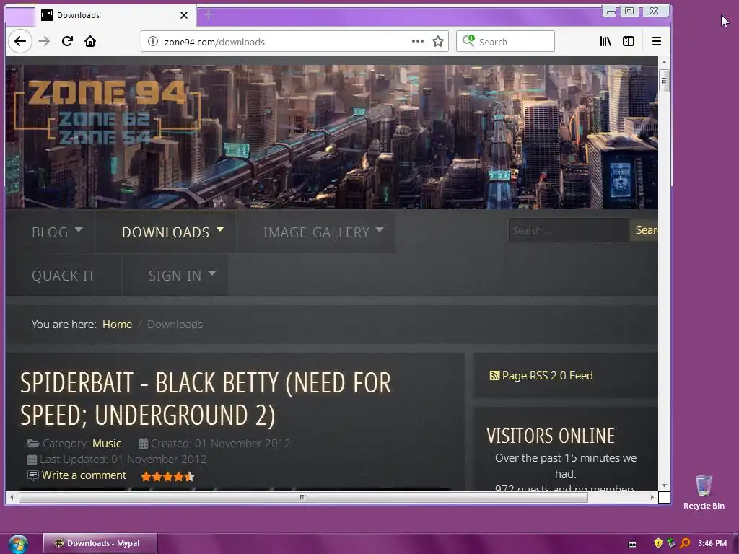Open the Sign In menu
The height and width of the screenshot is (554, 739).
tap(175, 276)
